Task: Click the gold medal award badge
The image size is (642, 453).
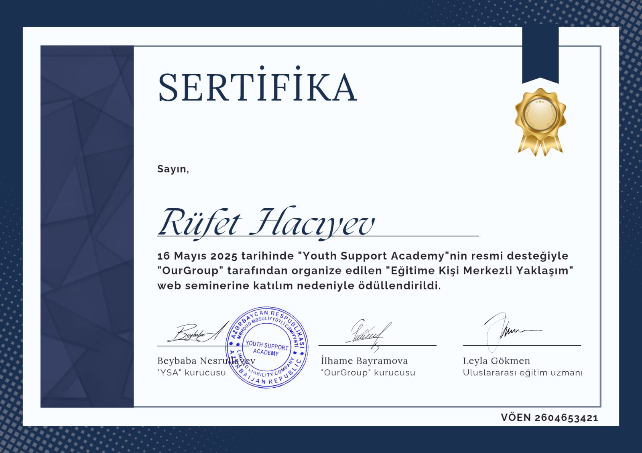Action: pos(540,120)
